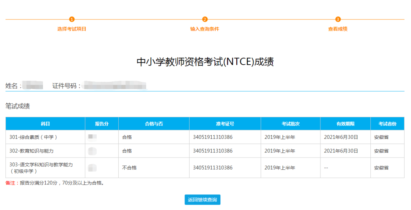Go to 输入查询条件 step label
Viewport: 411px width, 210px height.
(x=205, y=29)
